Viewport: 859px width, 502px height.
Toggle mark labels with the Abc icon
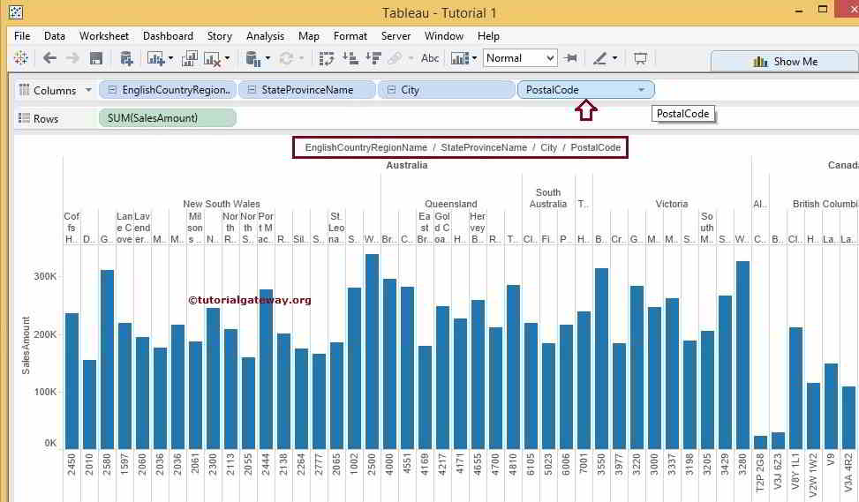tap(430, 58)
